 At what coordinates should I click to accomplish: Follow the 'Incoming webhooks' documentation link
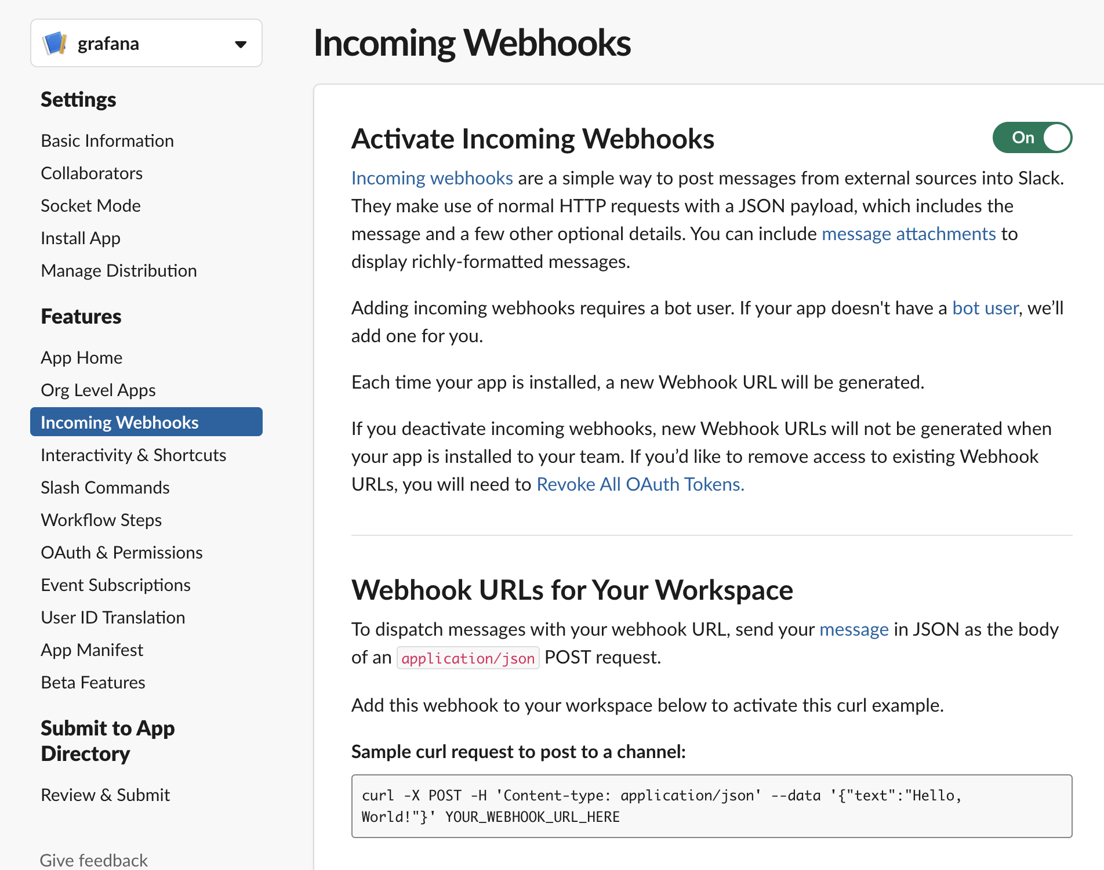click(x=432, y=178)
